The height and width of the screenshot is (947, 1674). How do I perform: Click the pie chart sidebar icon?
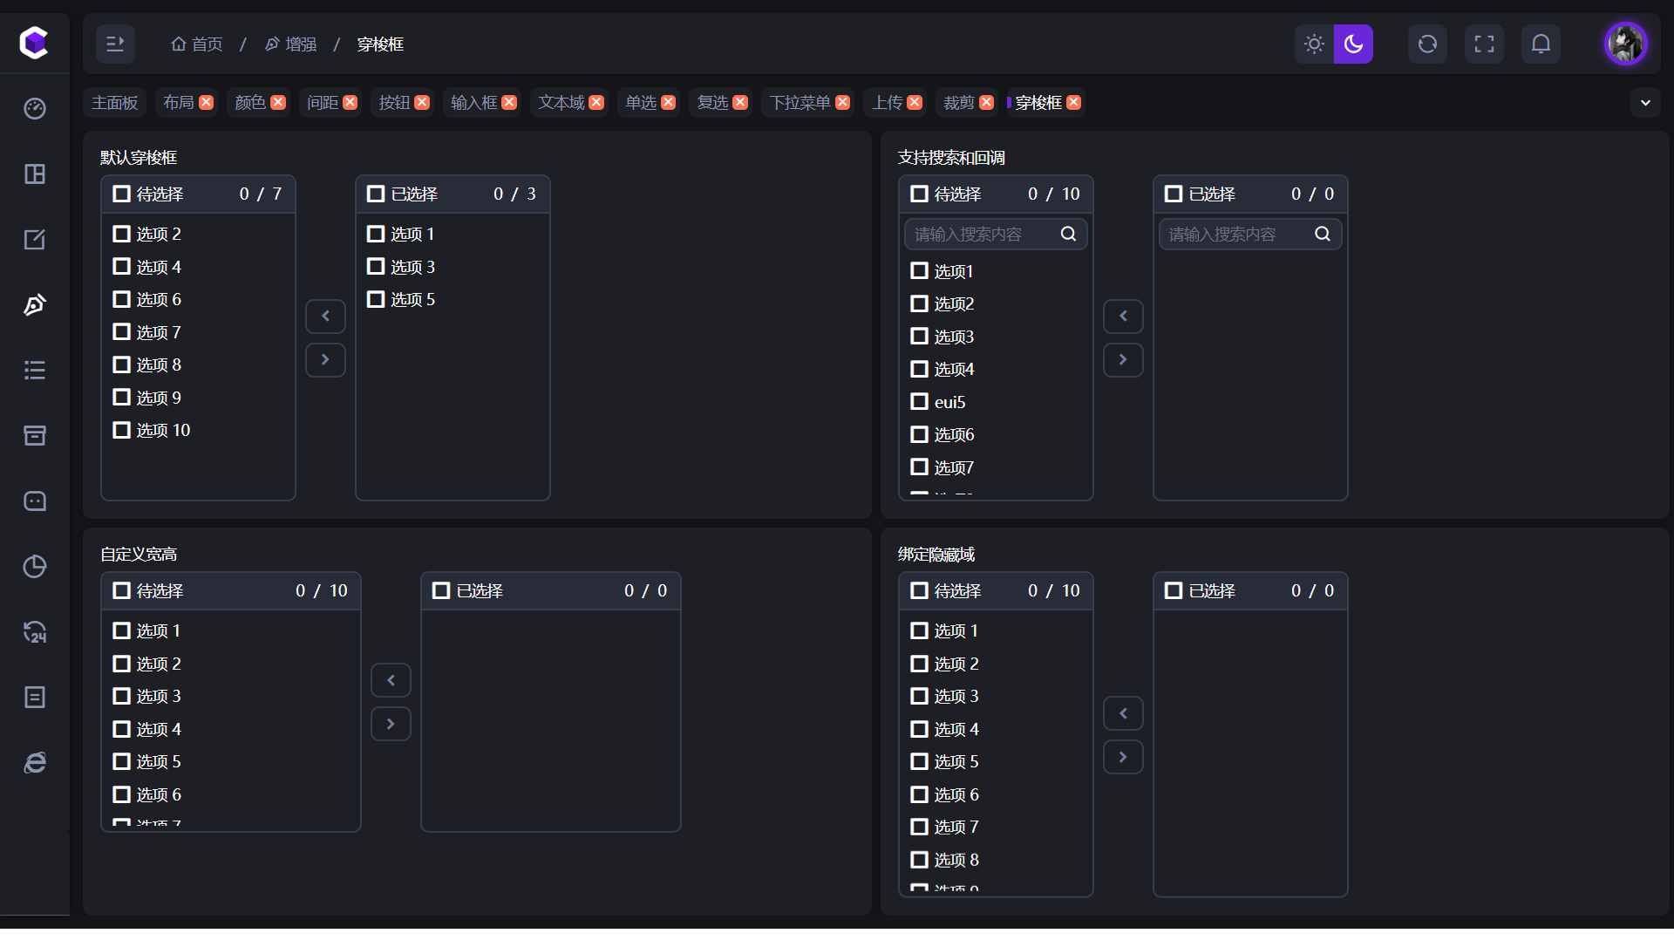tap(35, 566)
